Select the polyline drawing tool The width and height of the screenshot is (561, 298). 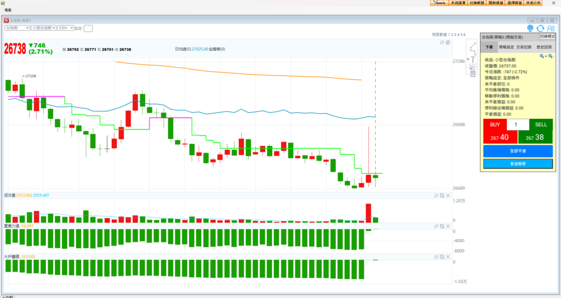coord(473,51)
